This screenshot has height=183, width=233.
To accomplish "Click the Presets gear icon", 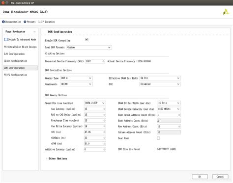I will (25, 22).
